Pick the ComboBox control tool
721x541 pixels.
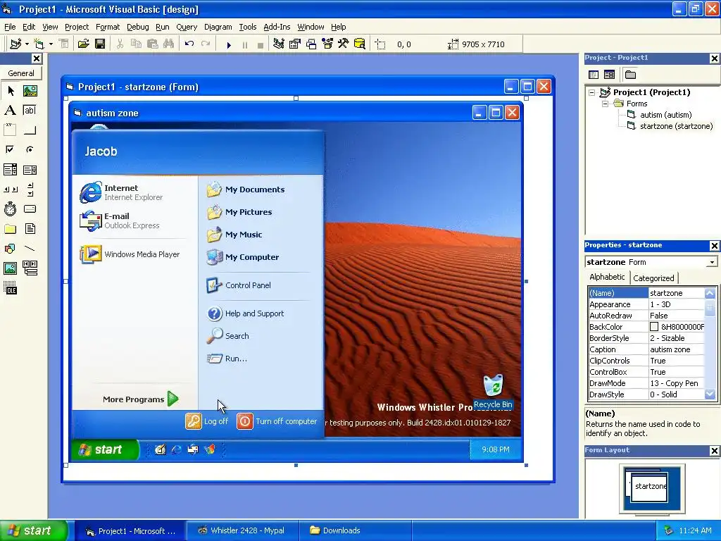tap(11, 170)
